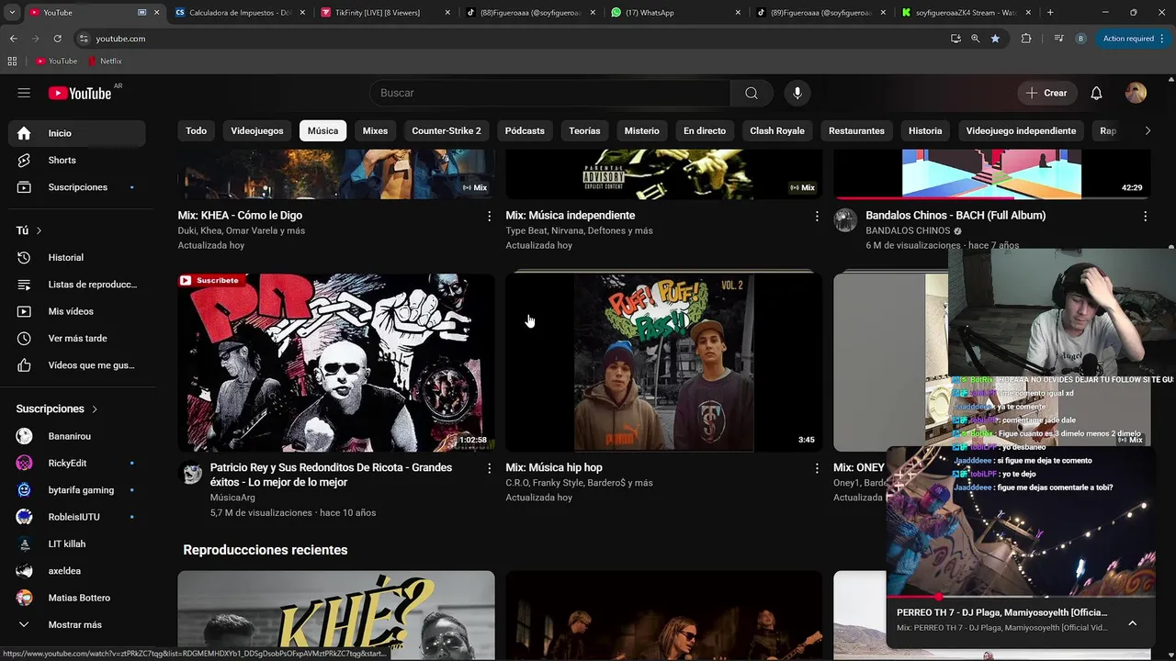
Task: Go back in Chrome
Action: click(x=13, y=39)
